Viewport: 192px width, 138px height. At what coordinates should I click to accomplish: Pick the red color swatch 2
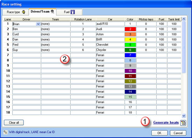click(130, 29)
